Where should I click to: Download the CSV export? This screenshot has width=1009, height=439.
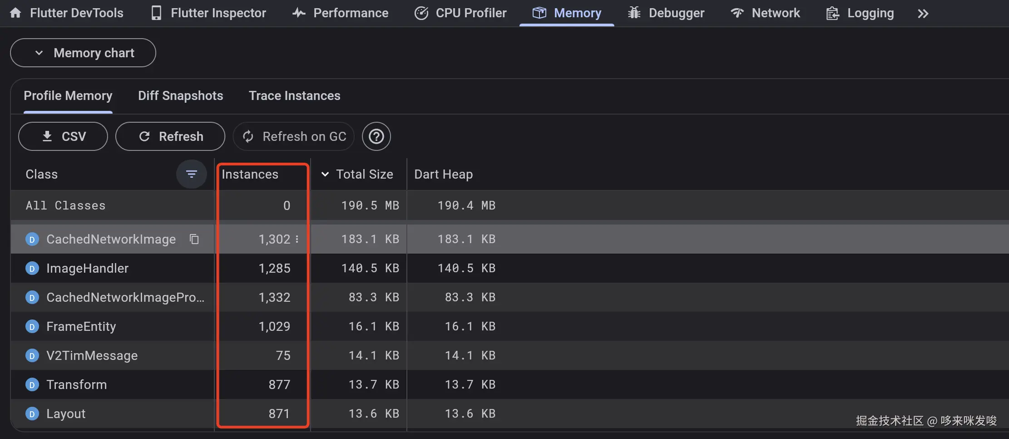pos(63,136)
